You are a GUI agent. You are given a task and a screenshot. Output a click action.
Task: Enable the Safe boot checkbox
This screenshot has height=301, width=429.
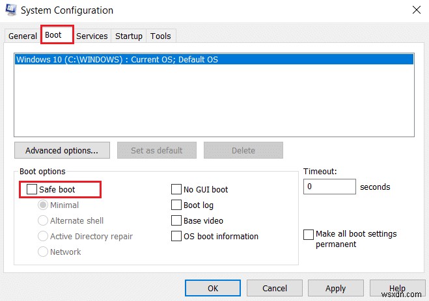pos(32,190)
